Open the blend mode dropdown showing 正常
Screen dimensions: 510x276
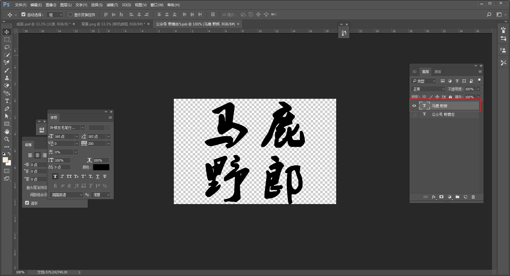click(427, 89)
